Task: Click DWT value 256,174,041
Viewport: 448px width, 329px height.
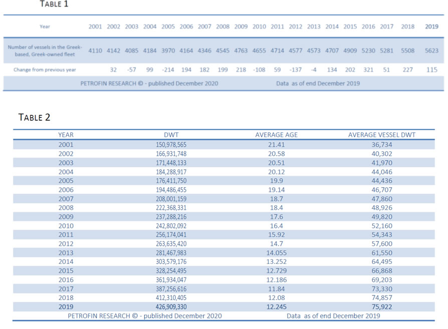Action: pyautogui.click(x=171, y=235)
